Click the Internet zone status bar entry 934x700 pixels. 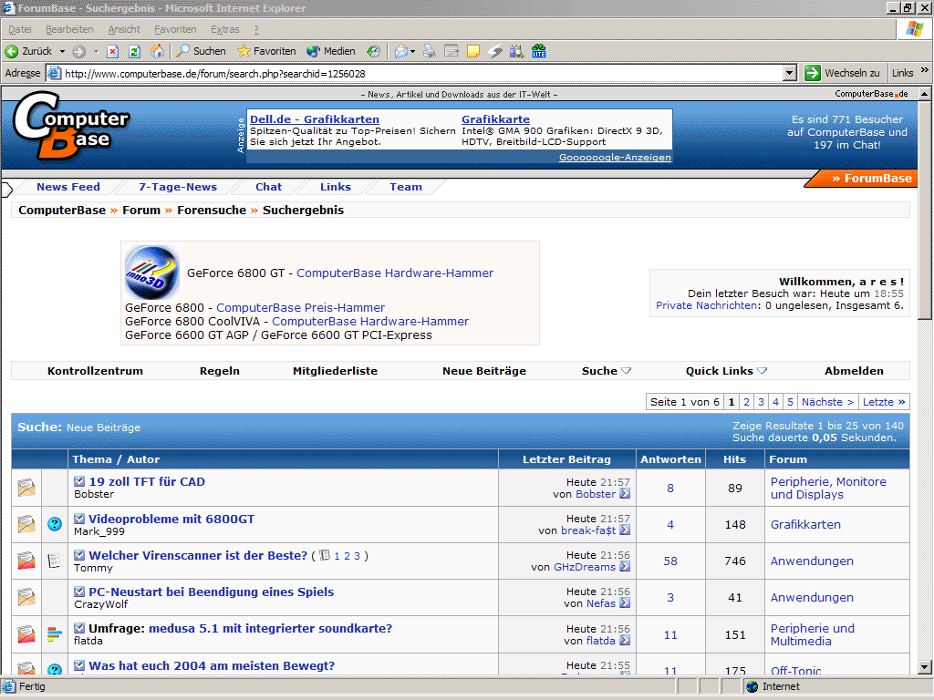click(x=773, y=686)
